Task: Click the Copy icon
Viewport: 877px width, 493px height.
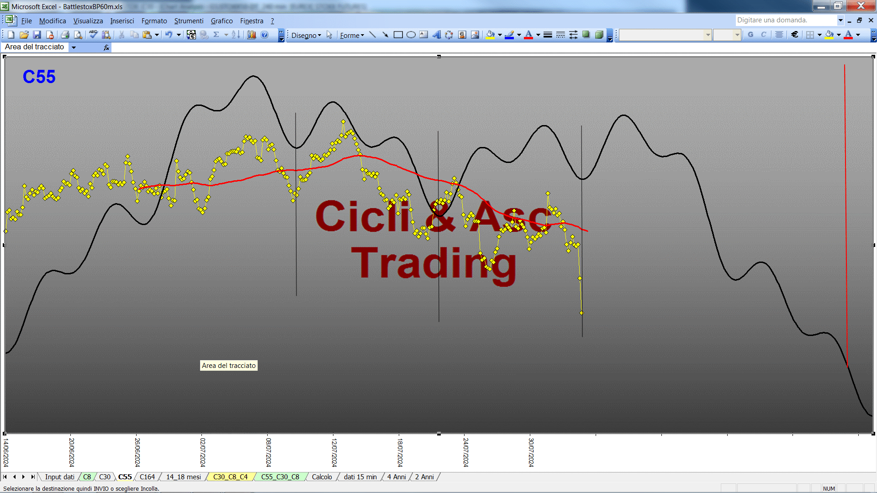Action: point(134,35)
